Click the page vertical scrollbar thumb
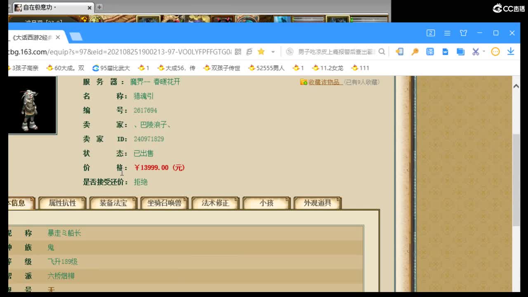Viewport: 528px width, 297px height. click(516, 180)
